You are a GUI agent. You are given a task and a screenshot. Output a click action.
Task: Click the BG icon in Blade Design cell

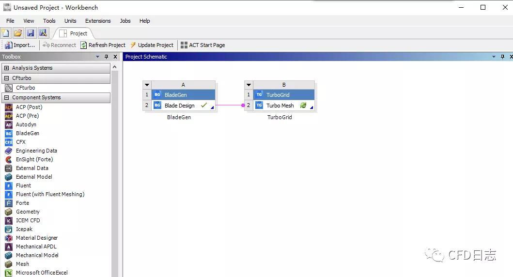[157, 105]
